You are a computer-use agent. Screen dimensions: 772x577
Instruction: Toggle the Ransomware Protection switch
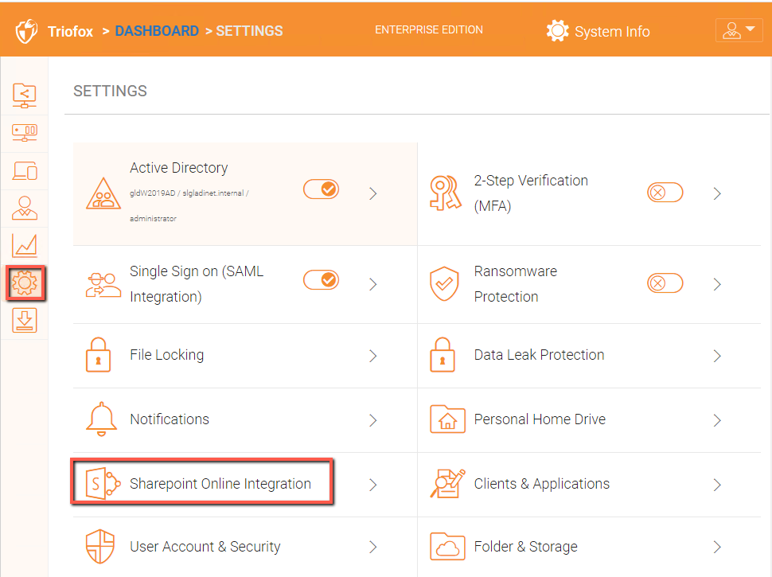665,283
